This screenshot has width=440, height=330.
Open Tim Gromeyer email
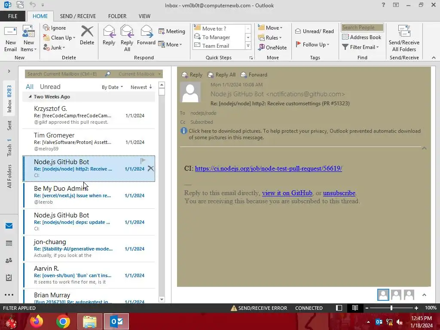(89, 142)
